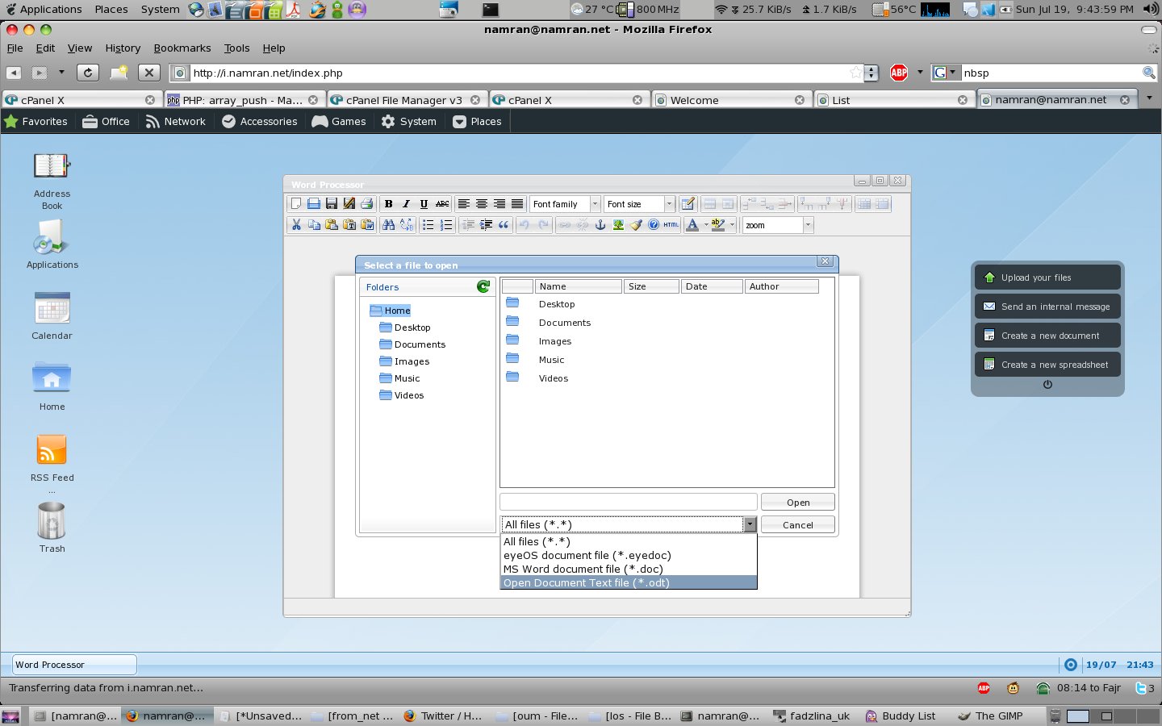Screen dimensions: 1162x726
Task: Click the HTML source edit icon
Action: [671, 225]
